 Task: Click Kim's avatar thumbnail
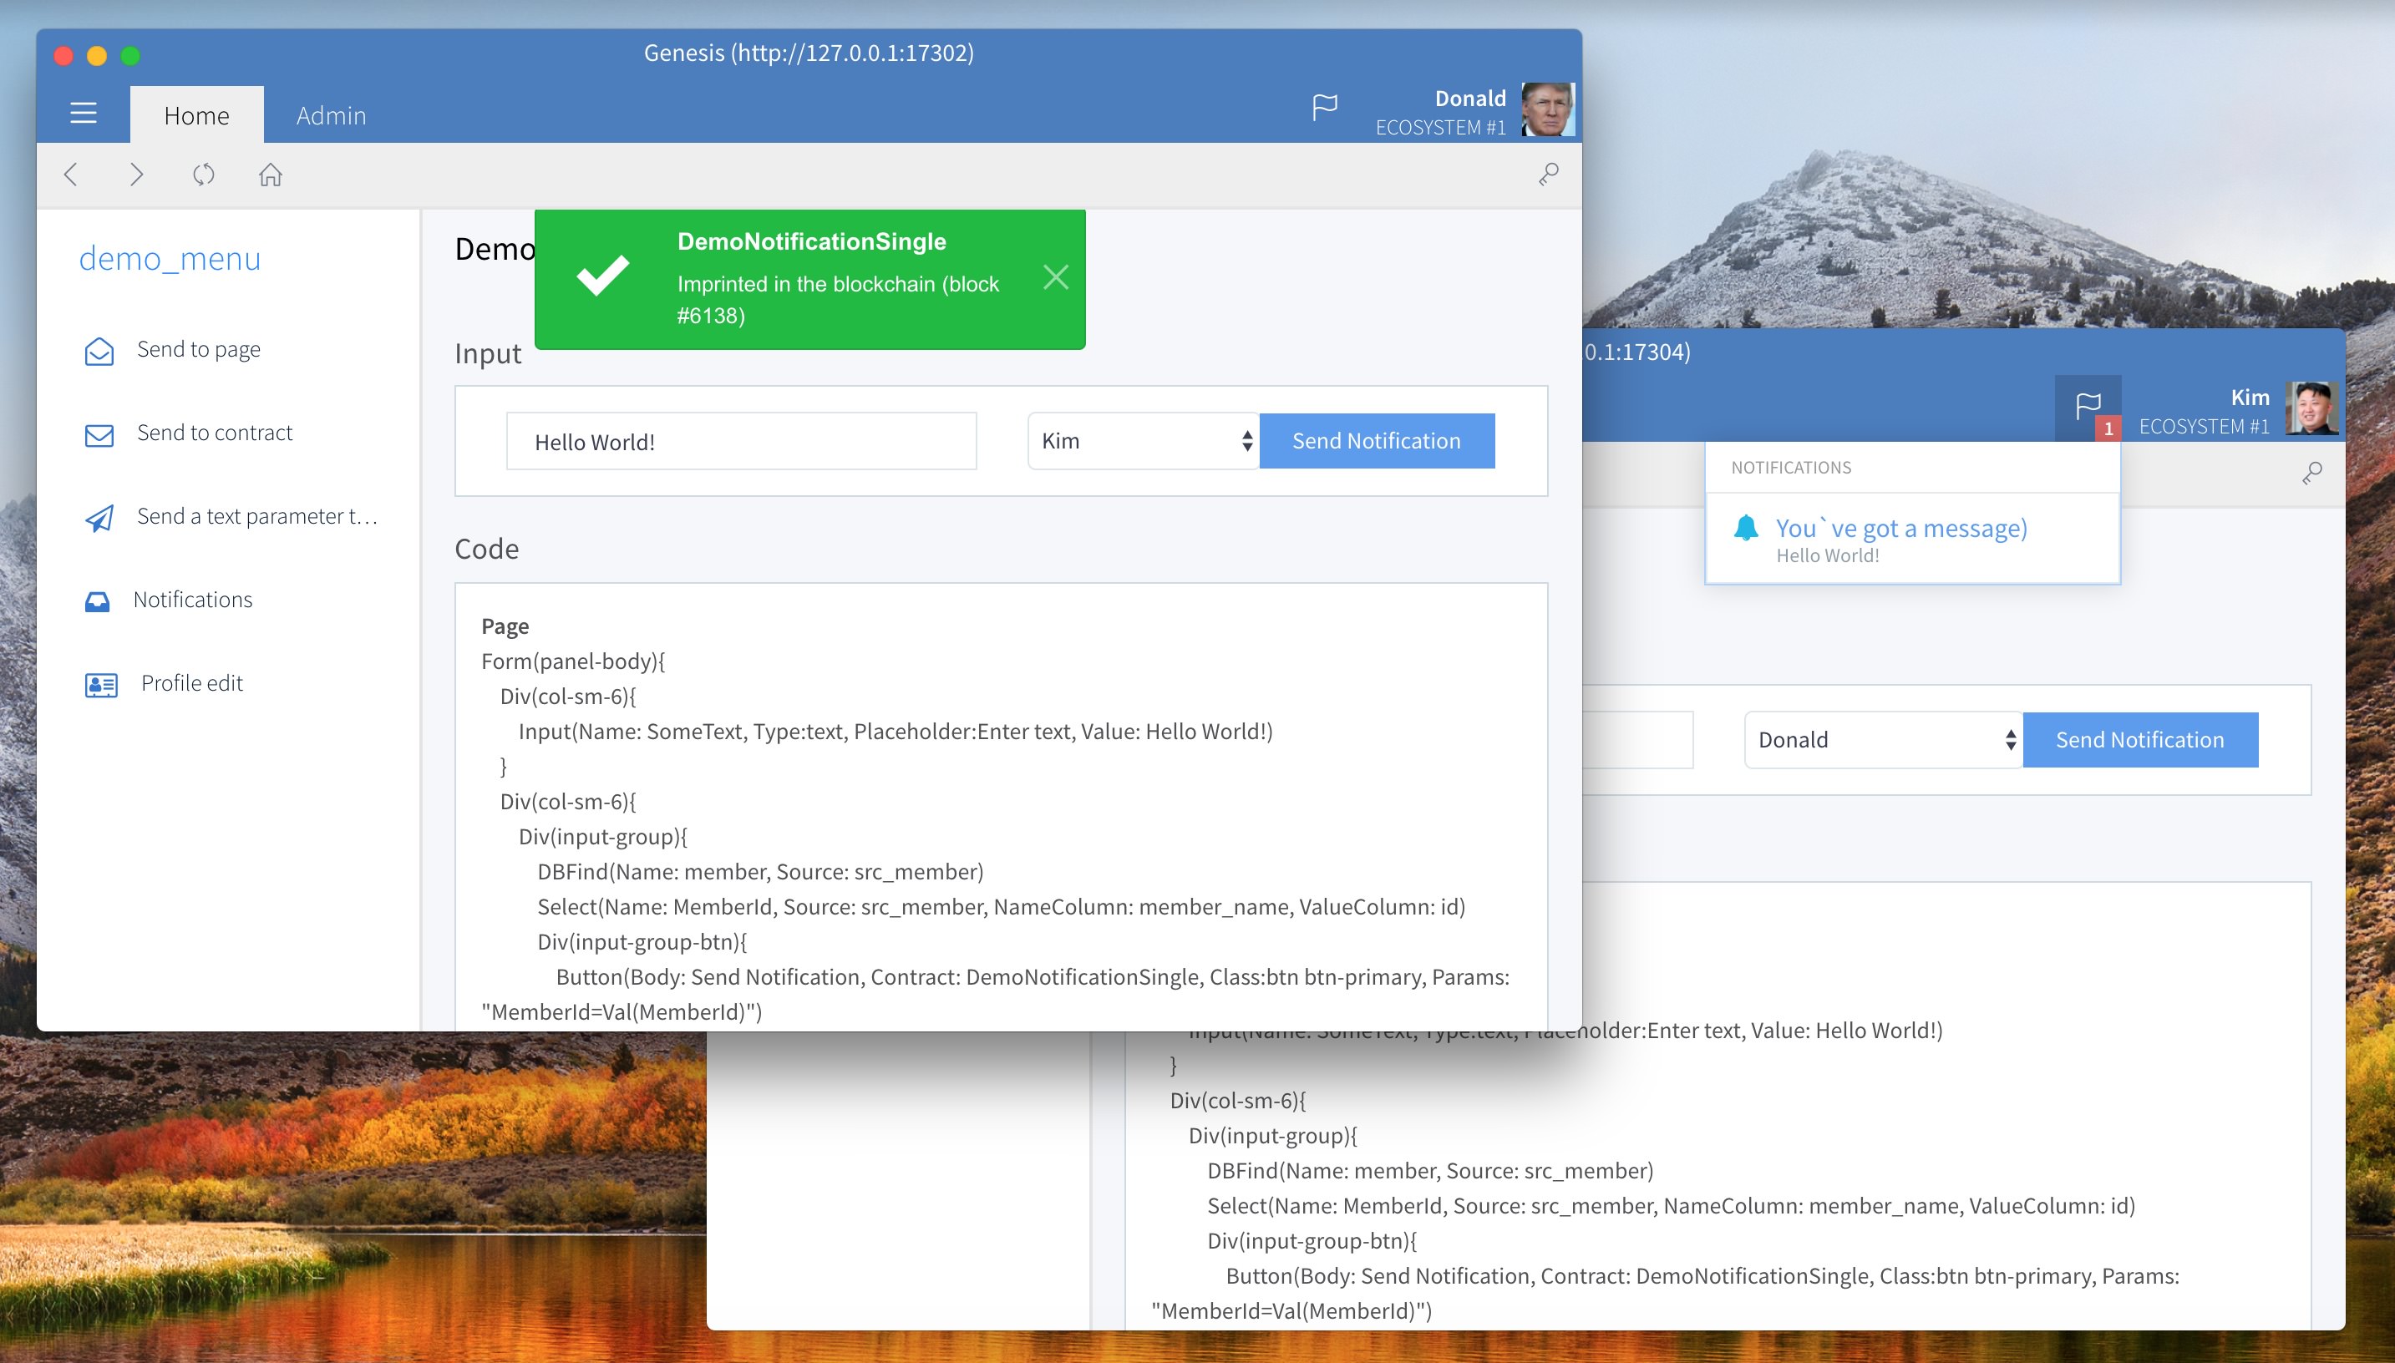point(2311,408)
